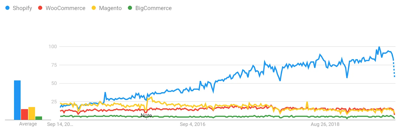Viewport: 402px width, 130px height.
Task: Click the blue Shopify legend dot
Action: coord(8,8)
